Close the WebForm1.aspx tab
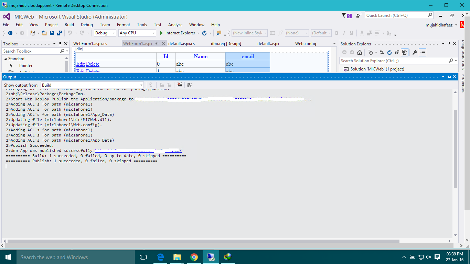This screenshot has width=470, height=264. [x=163, y=44]
